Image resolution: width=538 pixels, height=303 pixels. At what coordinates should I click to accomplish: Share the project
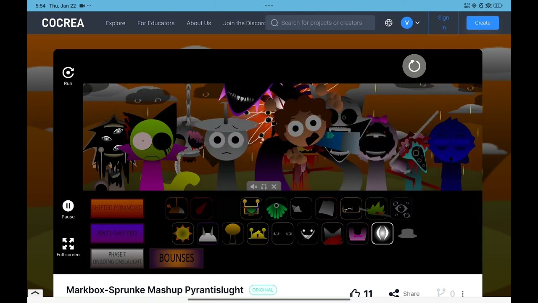[404, 294]
